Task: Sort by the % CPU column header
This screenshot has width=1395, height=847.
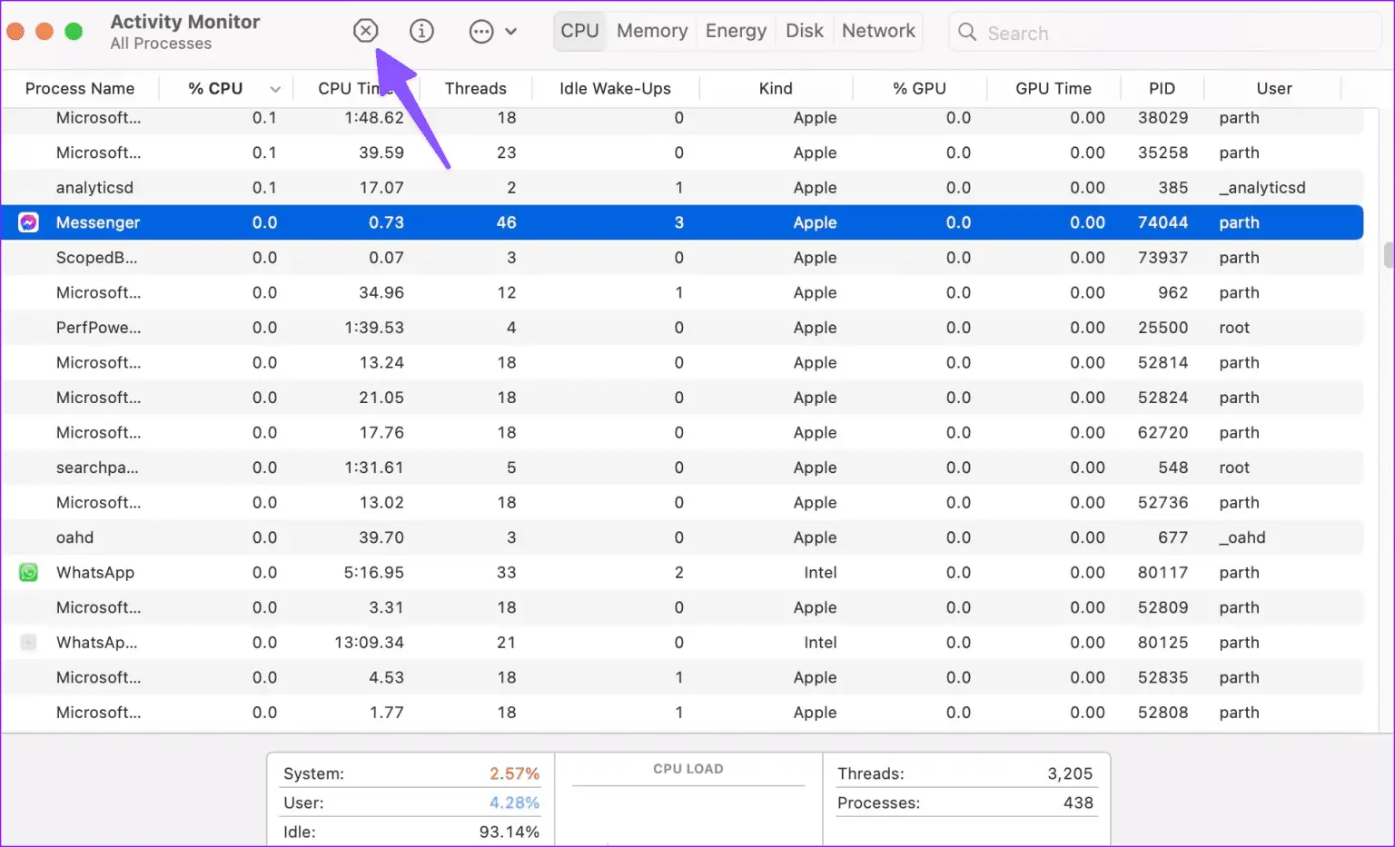Action: [215, 88]
